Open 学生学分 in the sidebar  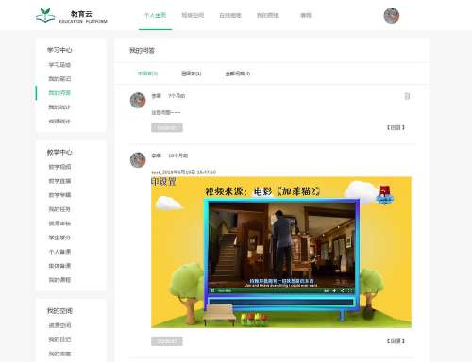[59, 238]
